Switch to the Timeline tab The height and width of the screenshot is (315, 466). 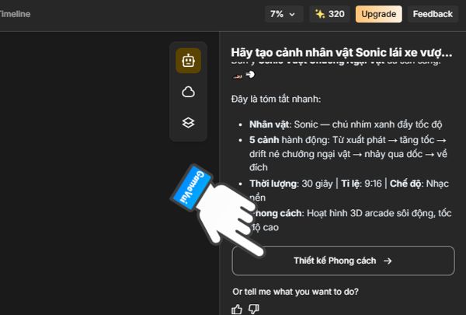click(15, 14)
